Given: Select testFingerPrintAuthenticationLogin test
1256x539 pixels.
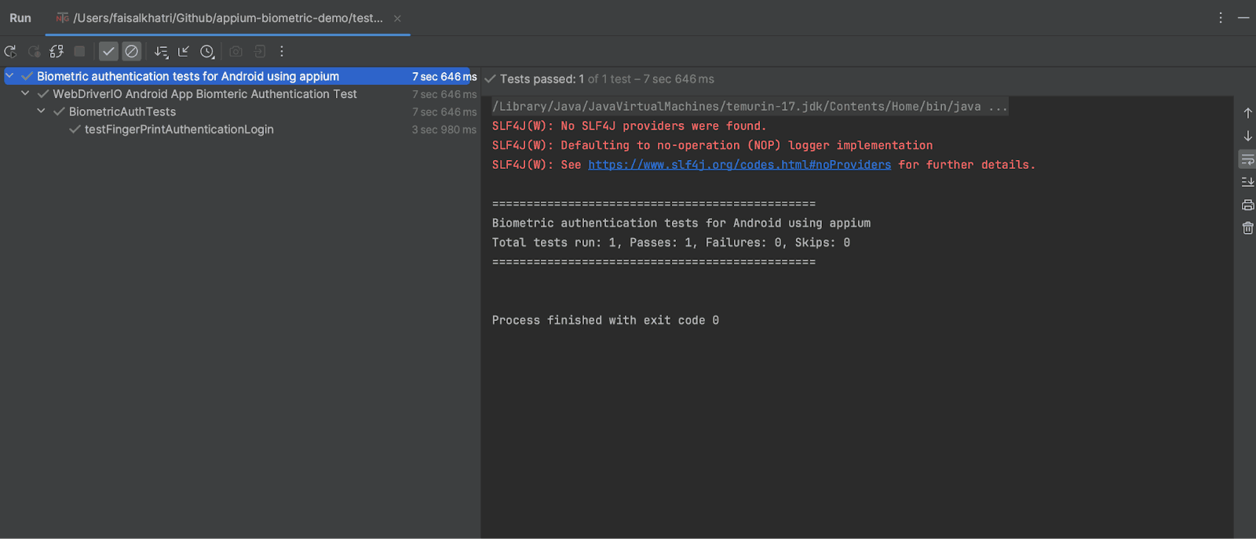Looking at the screenshot, I should [179, 129].
